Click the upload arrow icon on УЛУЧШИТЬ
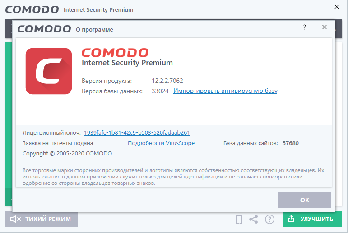This screenshot has height=233, width=348. click(292, 219)
